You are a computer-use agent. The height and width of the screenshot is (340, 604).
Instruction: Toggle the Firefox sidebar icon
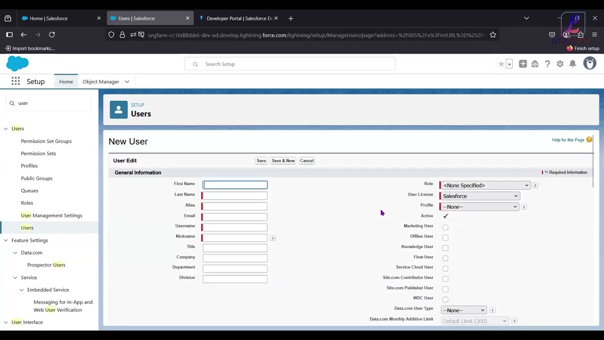tap(9, 34)
